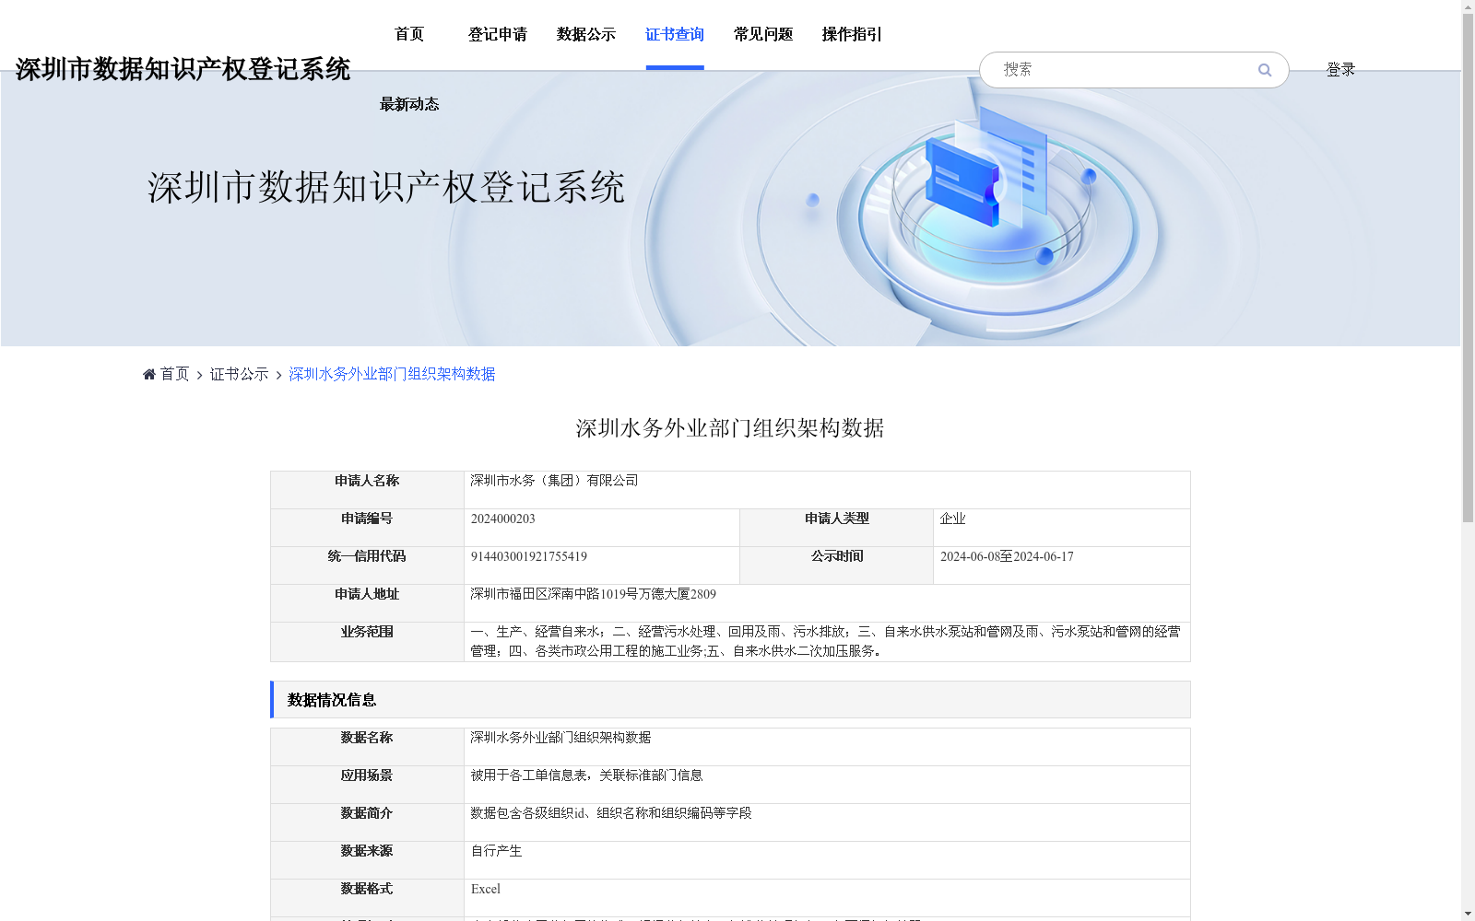1475x921 pixels.
Task: Go to 证书公示 in the breadcrumb
Action: click(x=240, y=374)
